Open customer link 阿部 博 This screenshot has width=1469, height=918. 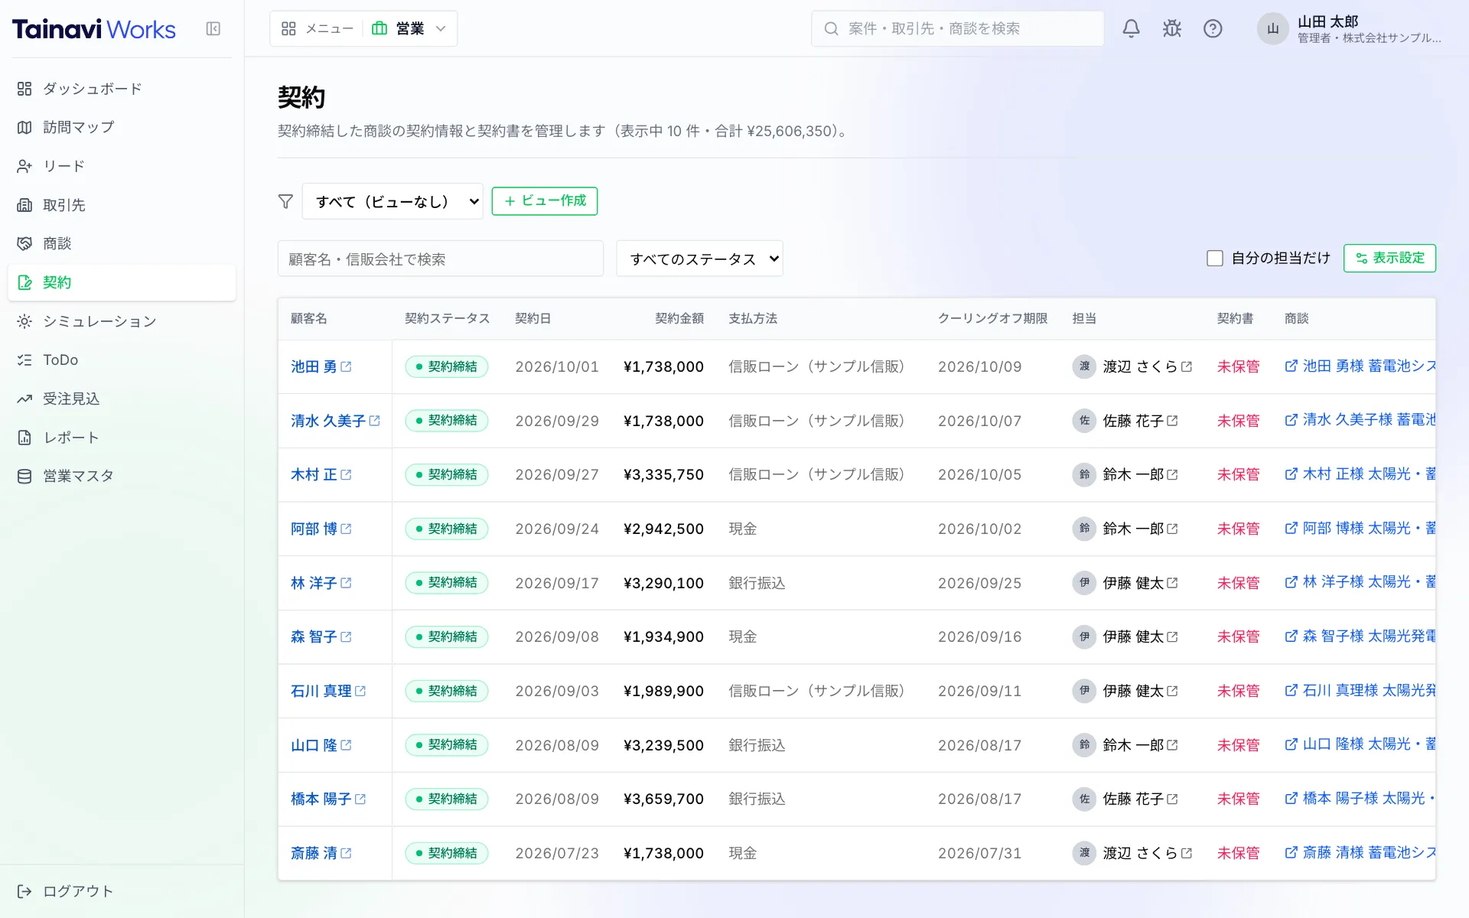(314, 529)
